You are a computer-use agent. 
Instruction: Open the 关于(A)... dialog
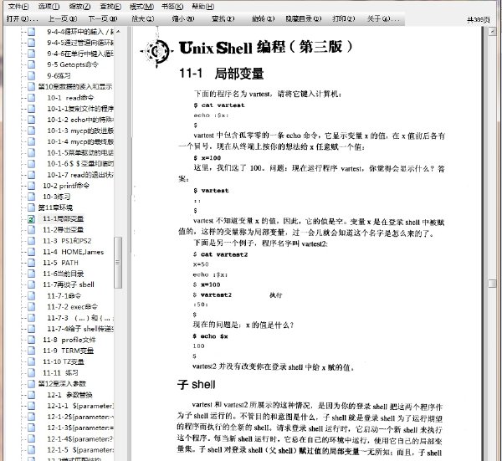(x=383, y=19)
